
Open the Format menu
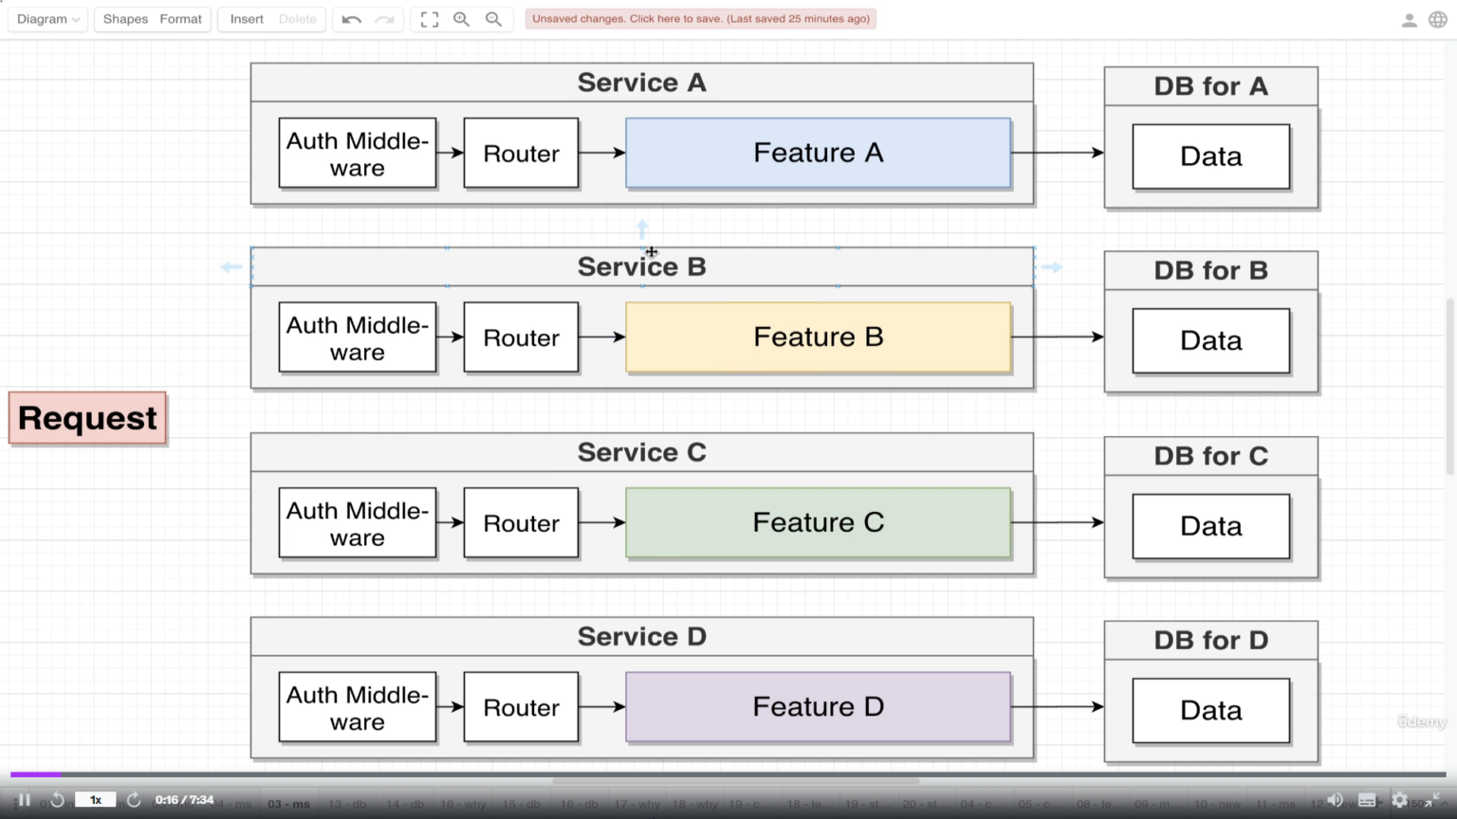pyautogui.click(x=180, y=19)
